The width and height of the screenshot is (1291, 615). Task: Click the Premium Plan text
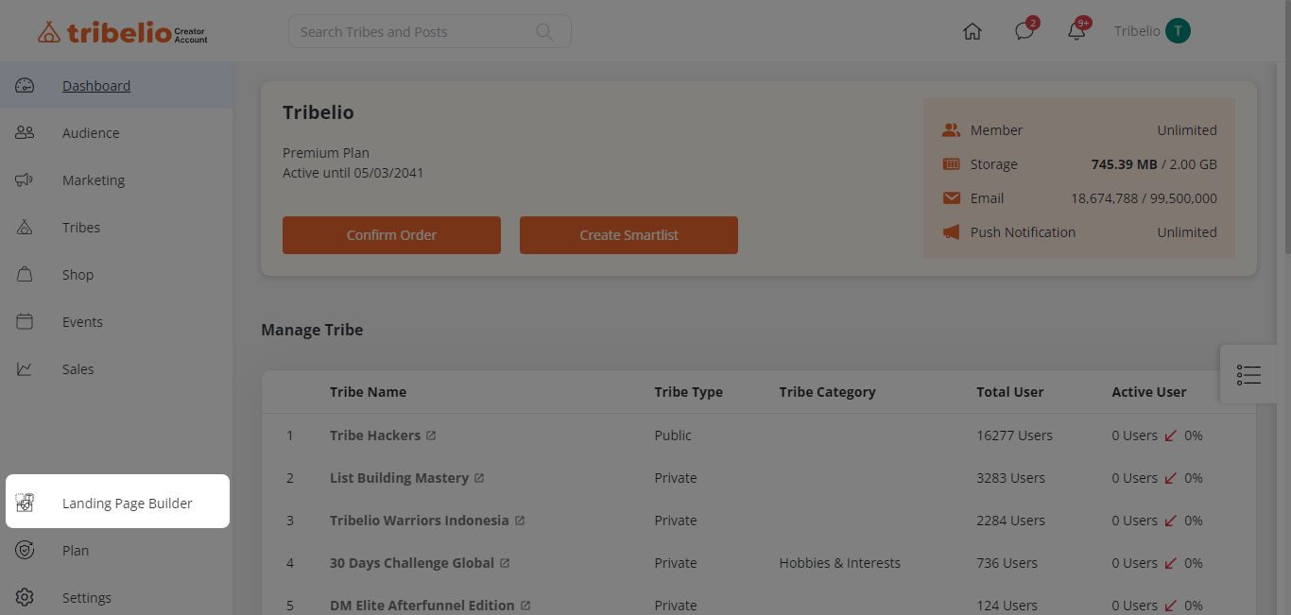[x=326, y=153]
